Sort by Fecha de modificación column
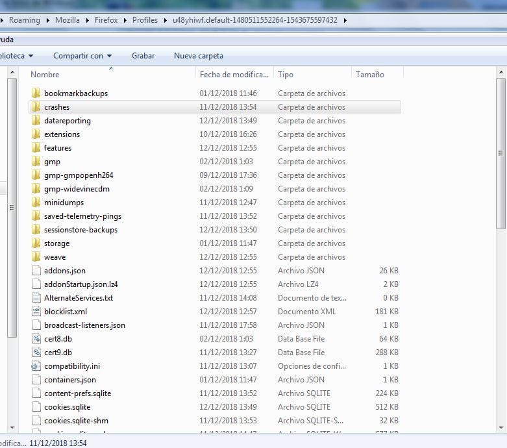 tap(234, 75)
